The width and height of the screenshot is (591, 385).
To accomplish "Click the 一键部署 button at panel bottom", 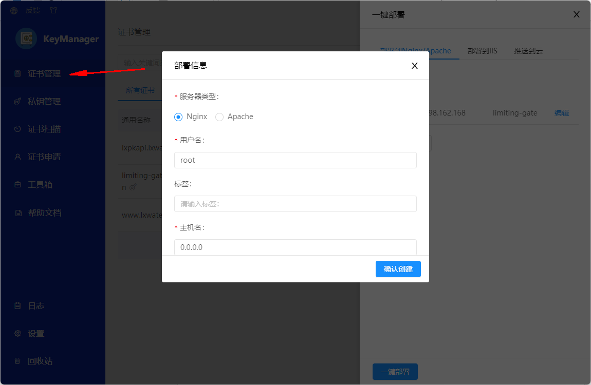I will [x=395, y=372].
